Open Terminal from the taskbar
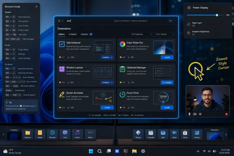Image resolution: width=234 pixels, height=156 pixels. pyautogui.click(x=126, y=151)
